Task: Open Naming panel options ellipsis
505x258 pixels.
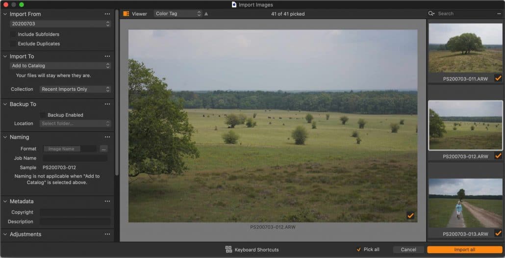Action: (x=107, y=137)
